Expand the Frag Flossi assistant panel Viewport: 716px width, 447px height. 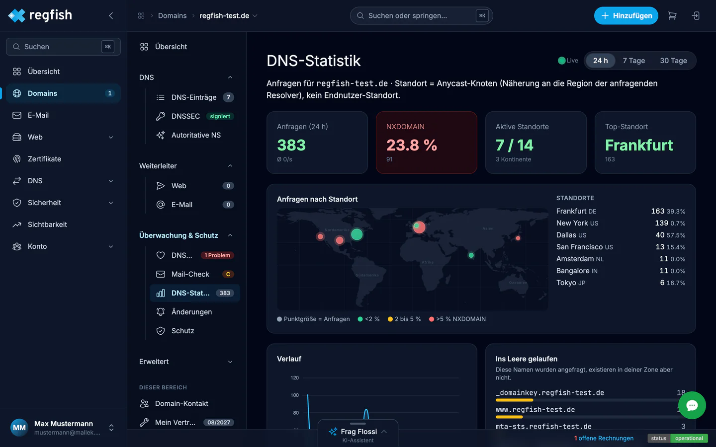point(358,433)
